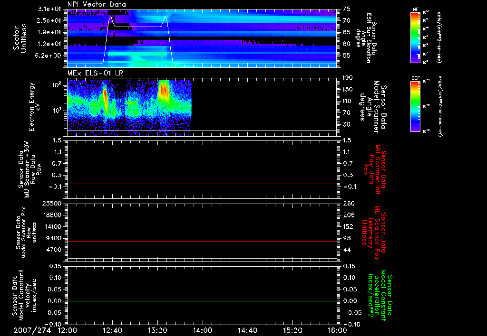Viewport: 487px width, 336px height.
Task: Click the '190' scanner angle axis value
Action: click(347, 77)
